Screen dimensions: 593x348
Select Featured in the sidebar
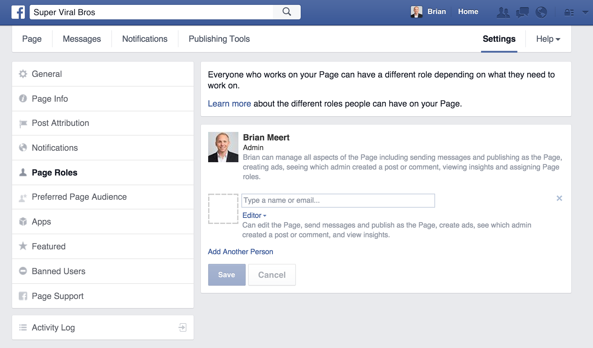pos(103,246)
